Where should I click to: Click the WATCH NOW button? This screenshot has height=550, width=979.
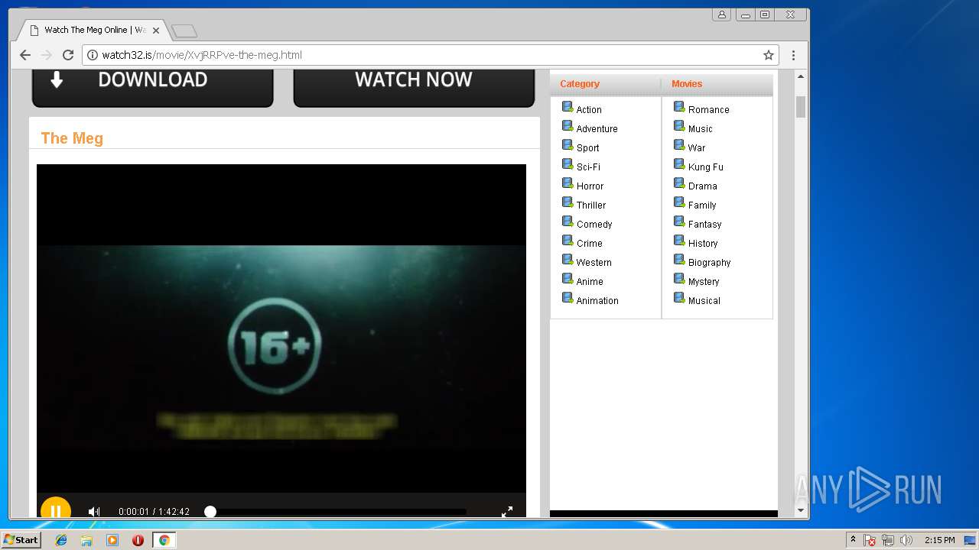tap(414, 87)
